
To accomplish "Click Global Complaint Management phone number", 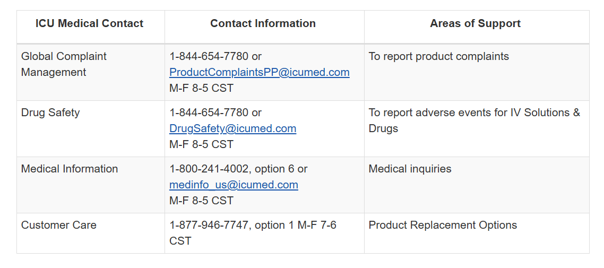I will click(209, 56).
